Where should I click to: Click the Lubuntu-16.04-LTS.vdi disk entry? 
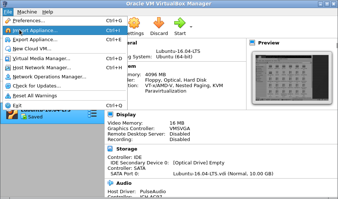click(x=223, y=174)
